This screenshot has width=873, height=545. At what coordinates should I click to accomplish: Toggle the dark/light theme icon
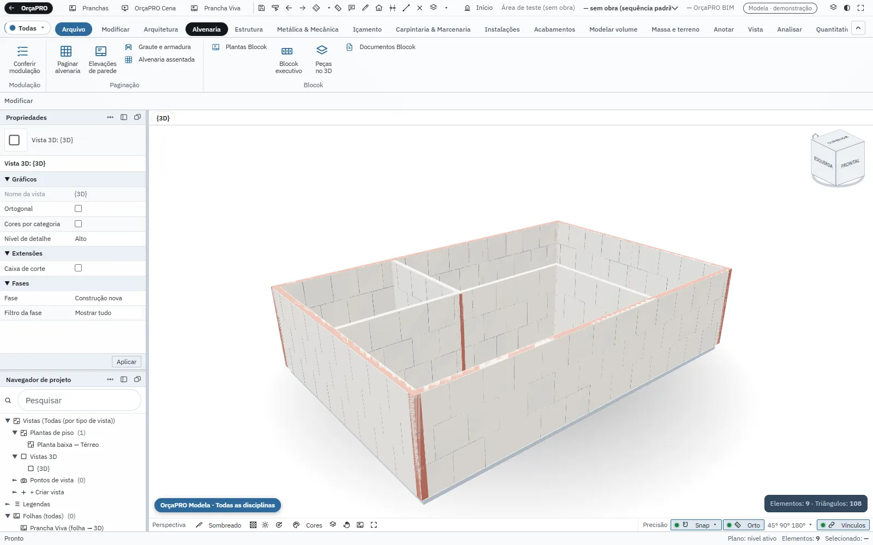click(x=847, y=8)
